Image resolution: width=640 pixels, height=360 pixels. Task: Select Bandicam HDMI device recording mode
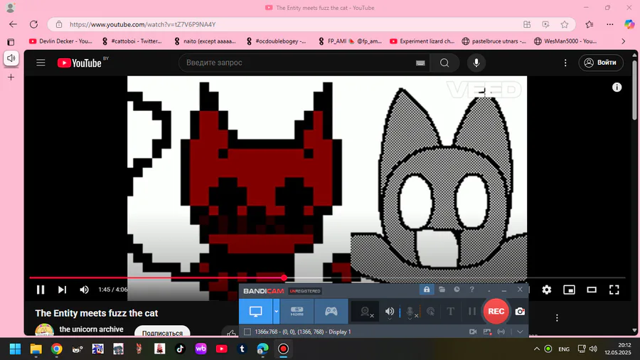click(x=297, y=312)
